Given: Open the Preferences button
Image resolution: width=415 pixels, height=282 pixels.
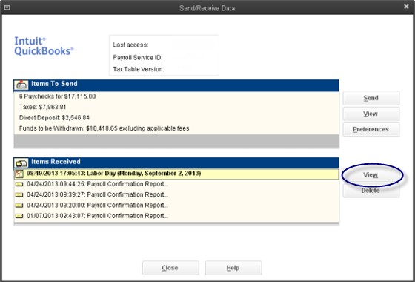Looking at the screenshot, I should click(371, 129).
